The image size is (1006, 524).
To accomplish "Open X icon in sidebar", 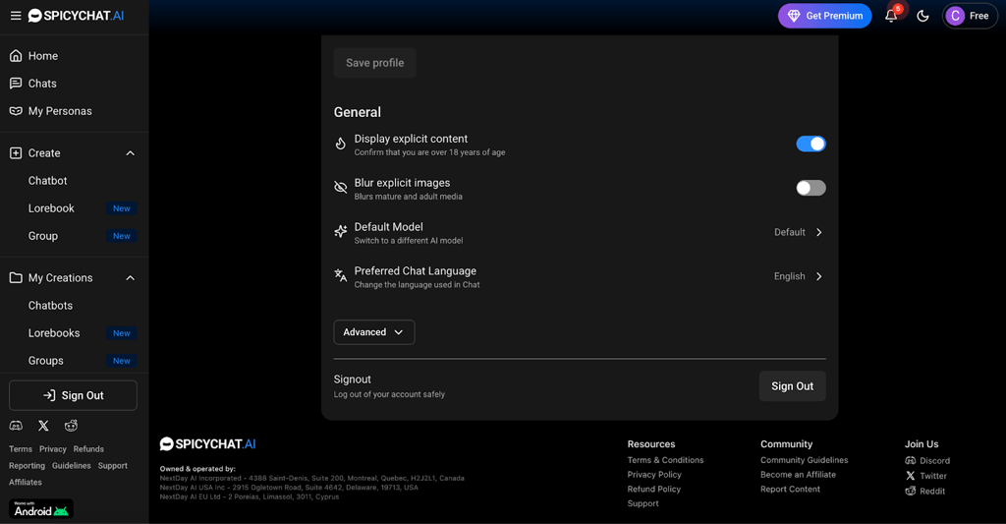I will click(43, 426).
